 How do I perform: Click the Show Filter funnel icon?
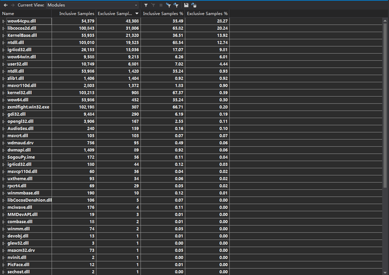click(146, 5)
